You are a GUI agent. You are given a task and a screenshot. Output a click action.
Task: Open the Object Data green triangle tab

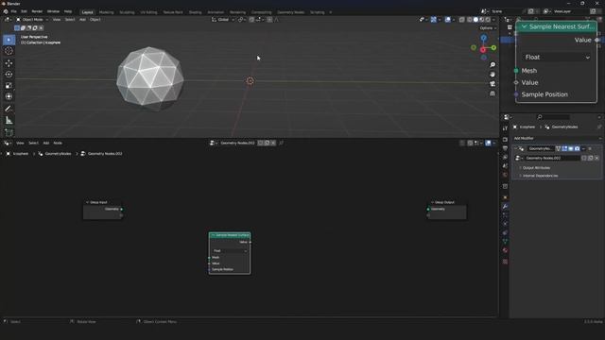(x=505, y=242)
